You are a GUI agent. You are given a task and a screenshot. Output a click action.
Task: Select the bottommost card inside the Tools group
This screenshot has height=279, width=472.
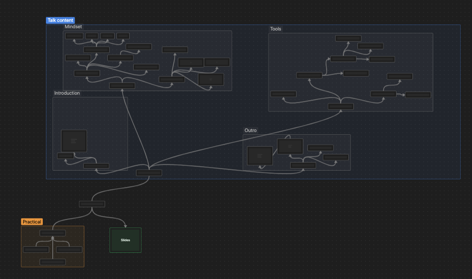point(341,107)
